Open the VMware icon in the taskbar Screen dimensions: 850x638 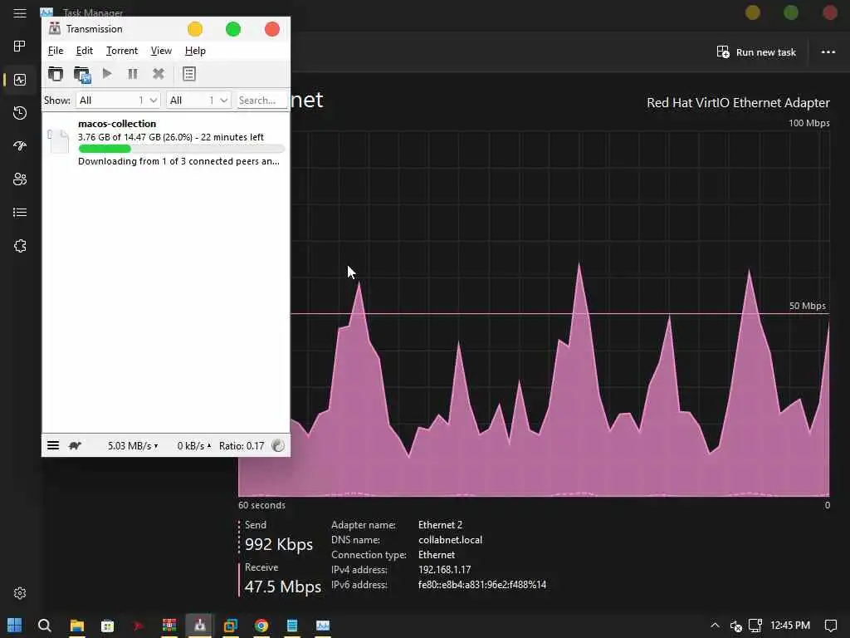point(231,626)
